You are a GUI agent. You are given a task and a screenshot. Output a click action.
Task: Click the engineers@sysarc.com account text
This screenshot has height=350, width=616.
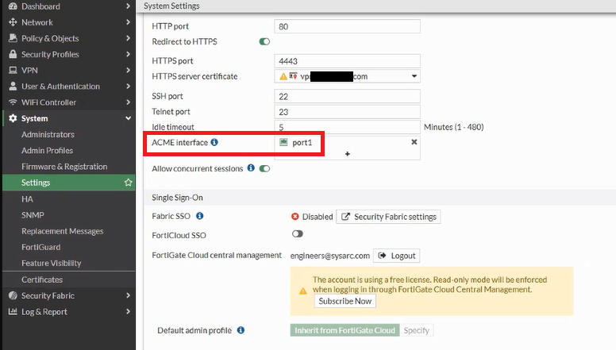pos(330,256)
